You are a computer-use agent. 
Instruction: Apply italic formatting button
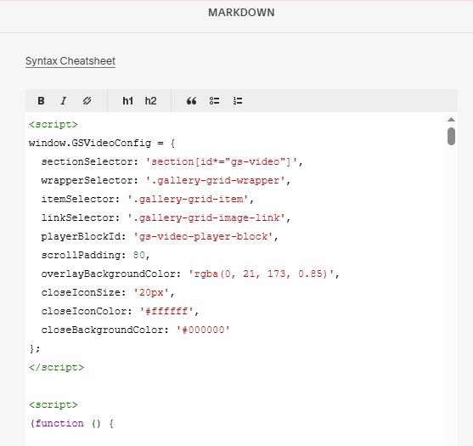tap(64, 101)
